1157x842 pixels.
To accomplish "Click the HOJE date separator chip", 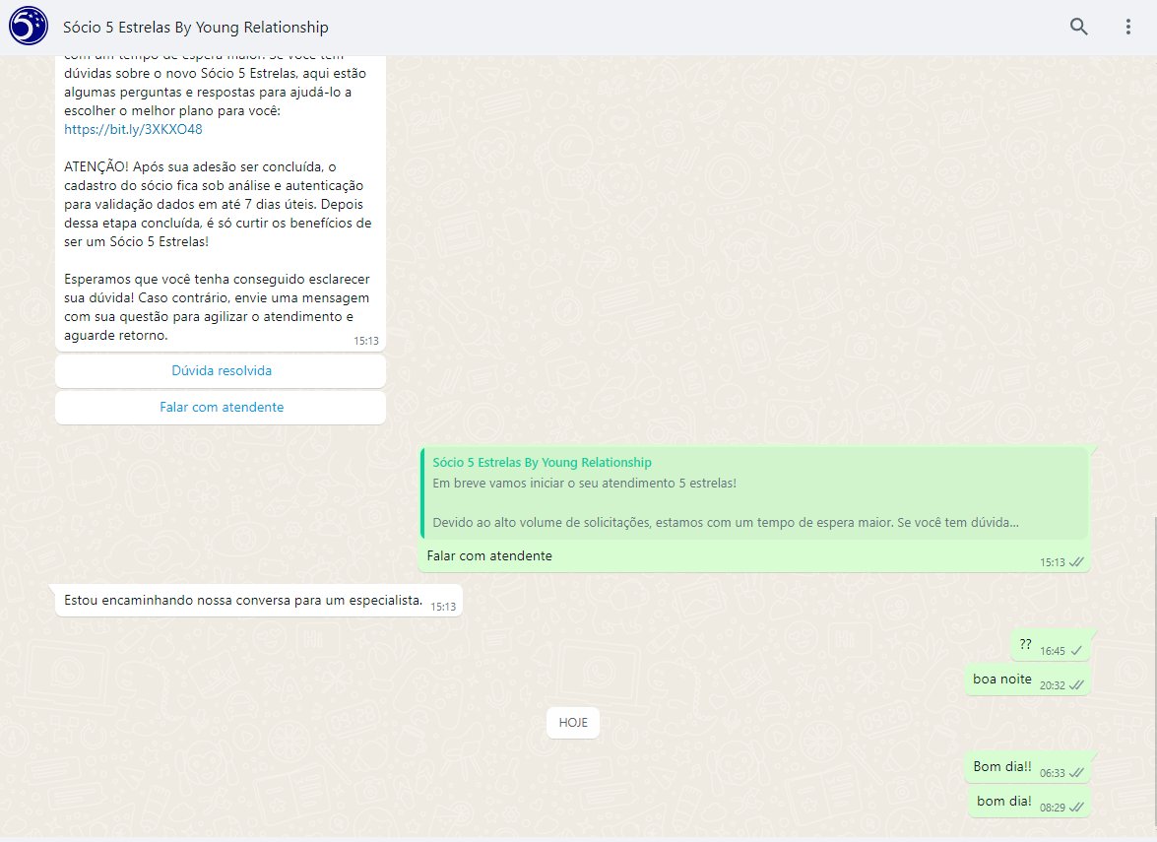I will (573, 723).
